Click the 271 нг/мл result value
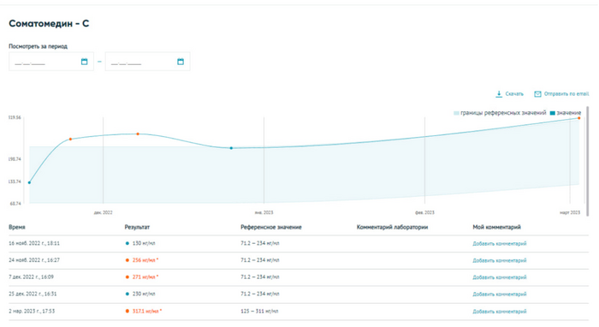The width and height of the screenshot is (599, 327). [145, 277]
